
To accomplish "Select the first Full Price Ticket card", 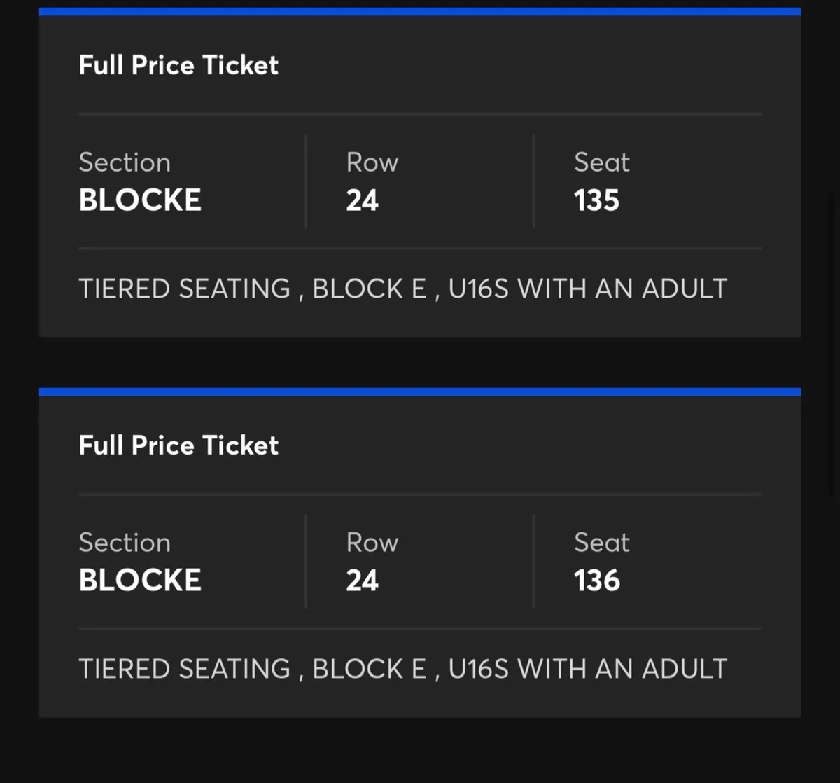I will coord(420,175).
